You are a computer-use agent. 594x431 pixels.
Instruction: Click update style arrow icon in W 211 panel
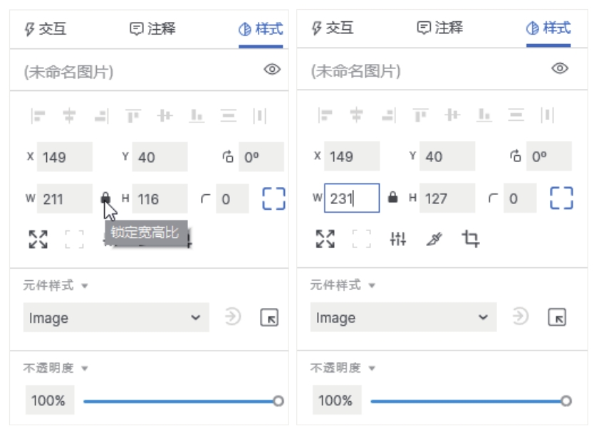[233, 318]
